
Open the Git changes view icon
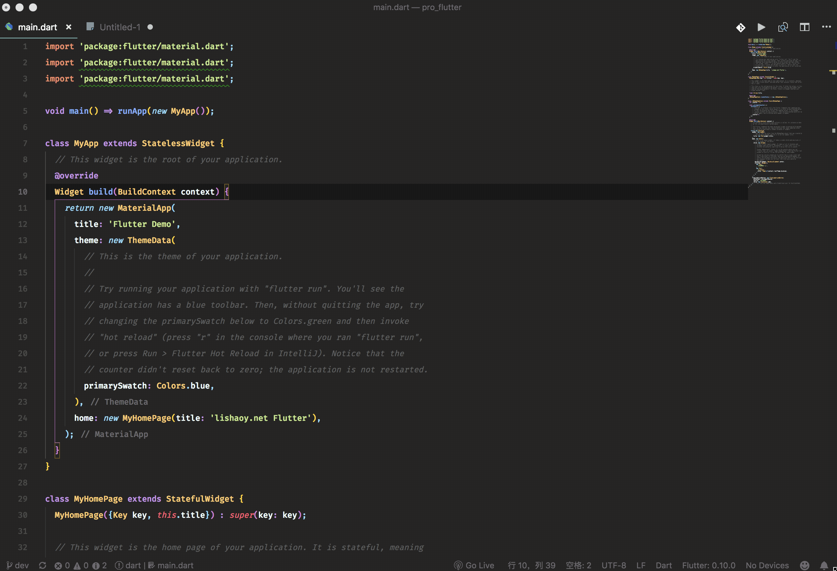[x=740, y=27]
